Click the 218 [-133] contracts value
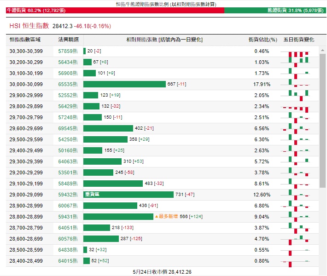 point(123,227)
